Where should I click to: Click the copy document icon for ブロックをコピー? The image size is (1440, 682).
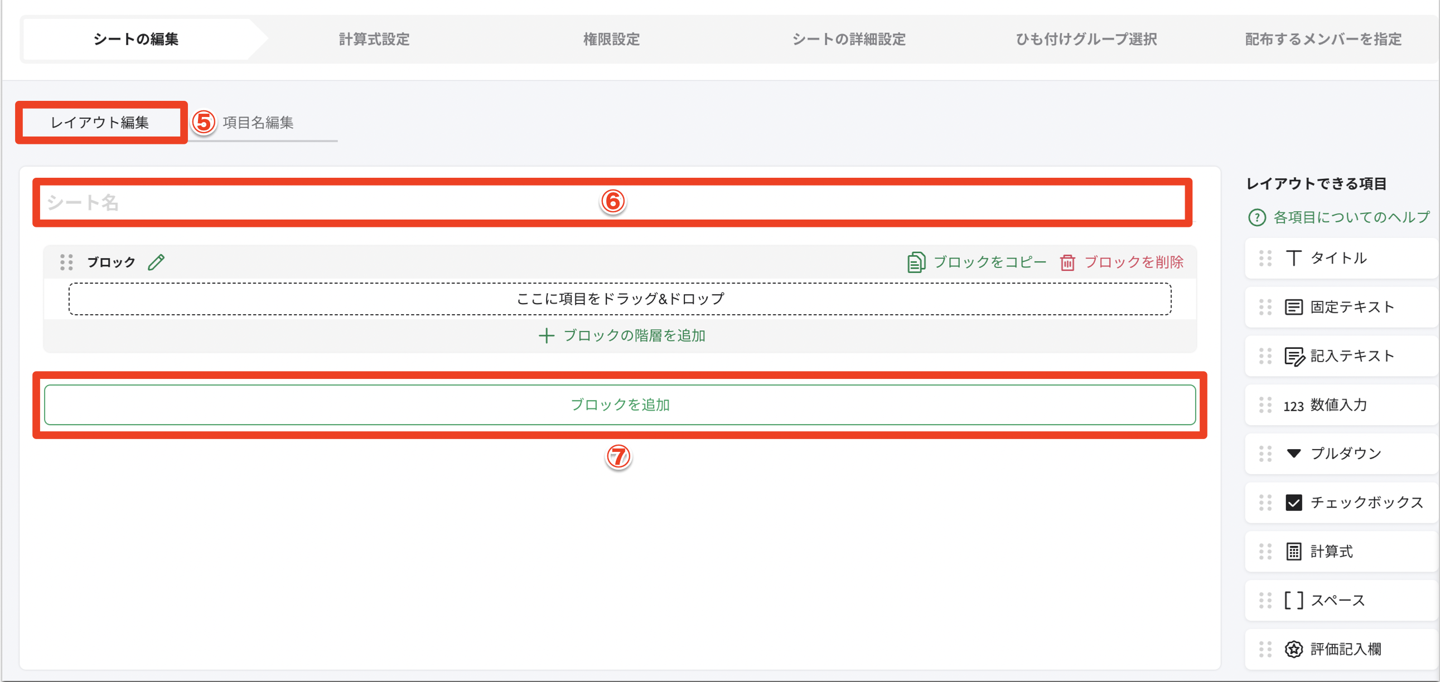tap(916, 262)
